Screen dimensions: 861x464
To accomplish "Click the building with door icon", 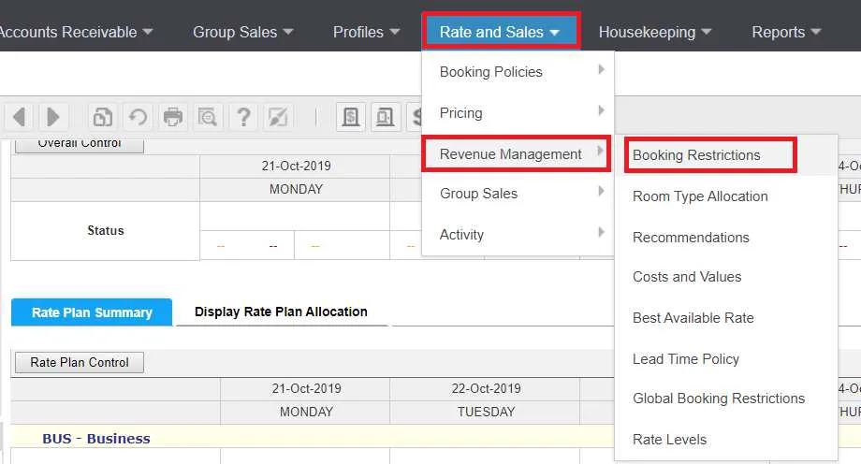I will pyautogui.click(x=385, y=117).
